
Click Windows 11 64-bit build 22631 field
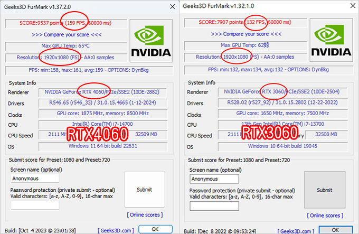(103, 146)
